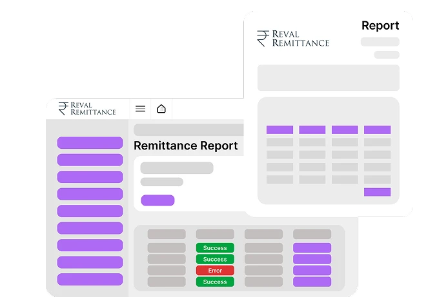Click the topmost green Success badge
Screen dimensions: 437x308
tap(215, 248)
